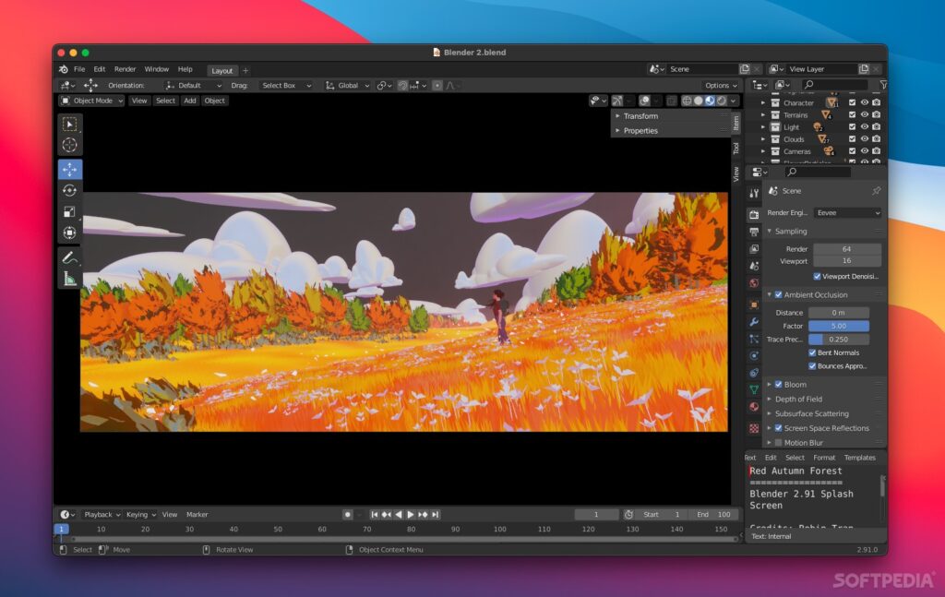Open the Object Mode dropdown

(91, 101)
